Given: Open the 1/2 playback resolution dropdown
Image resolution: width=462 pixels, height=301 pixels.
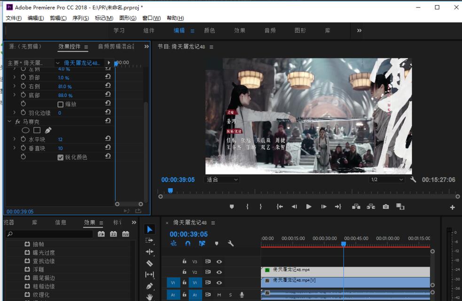Looking at the screenshot, I should click(x=386, y=179).
